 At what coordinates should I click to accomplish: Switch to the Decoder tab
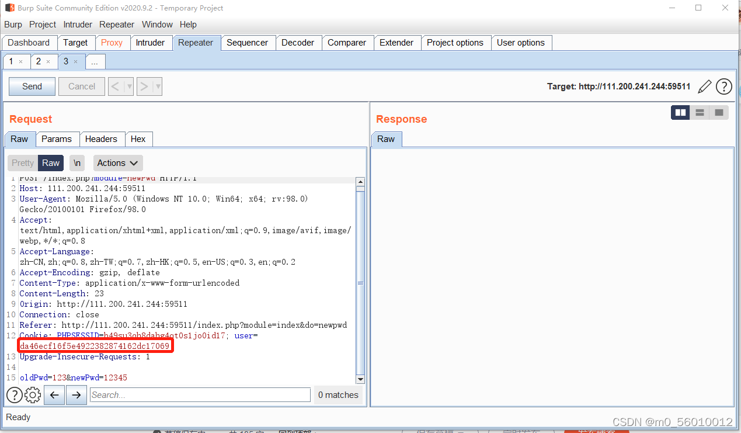(298, 43)
